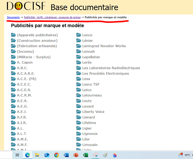Click the Windows taskbar search box
The image size is (193, 159).
[6, 155]
